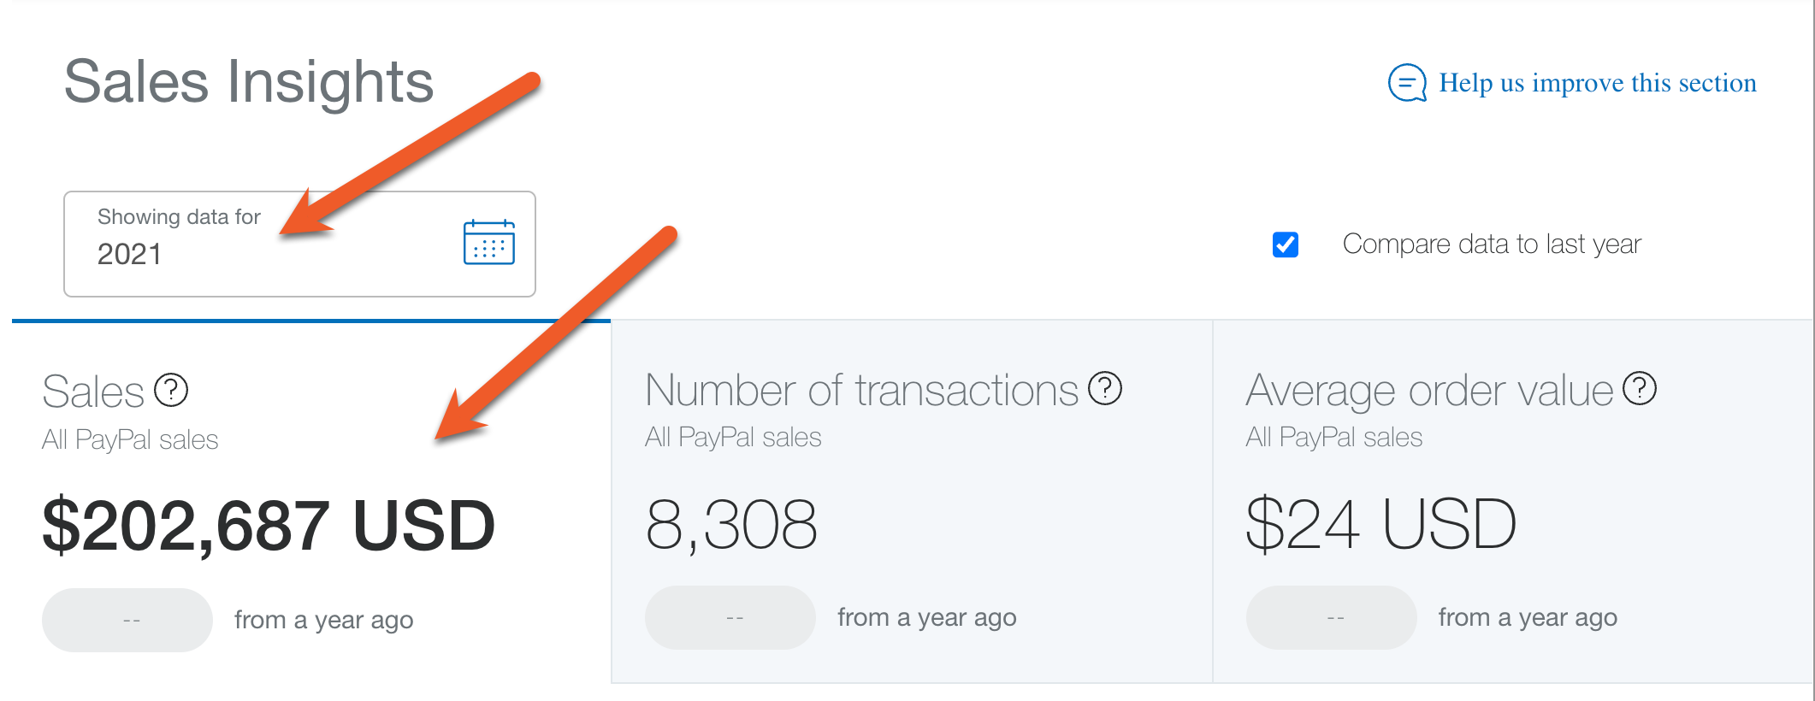This screenshot has height=701, width=1815.
Task: Click the 2021 year value
Action: click(129, 254)
